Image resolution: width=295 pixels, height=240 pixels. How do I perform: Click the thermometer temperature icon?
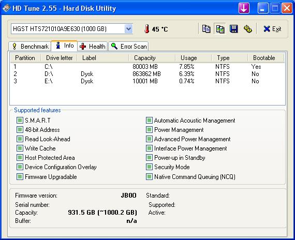click(147, 29)
